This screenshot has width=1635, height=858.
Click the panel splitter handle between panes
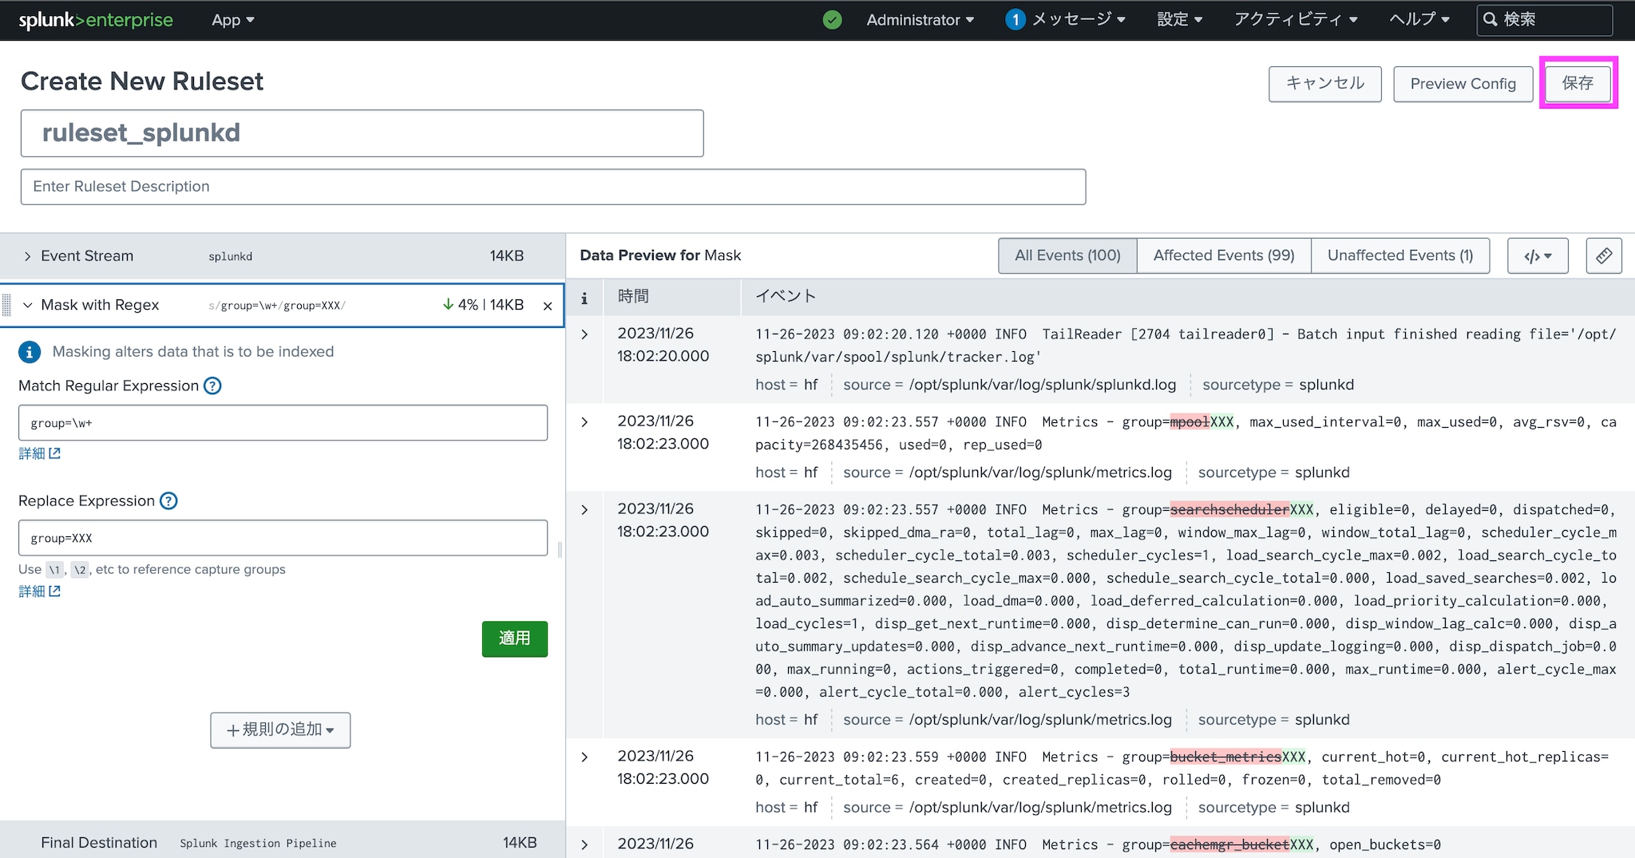560,549
